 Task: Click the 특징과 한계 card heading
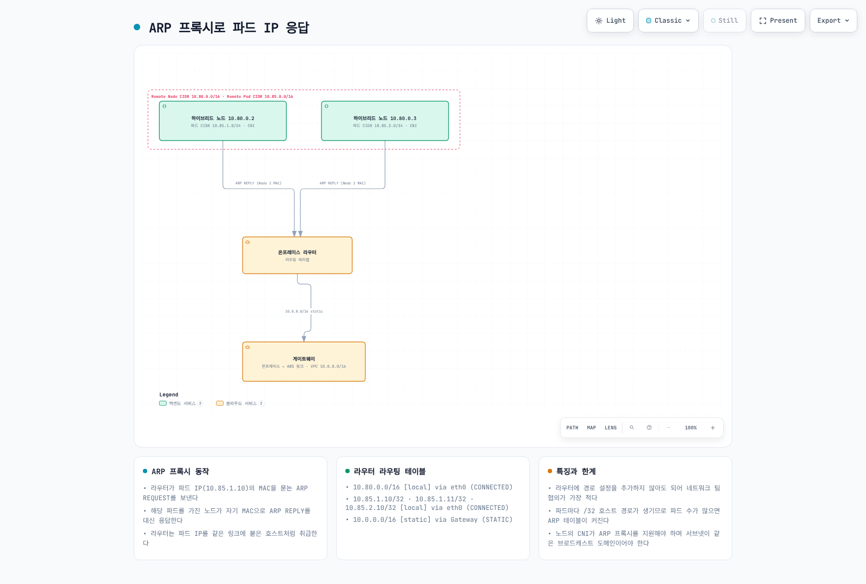(576, 472)
